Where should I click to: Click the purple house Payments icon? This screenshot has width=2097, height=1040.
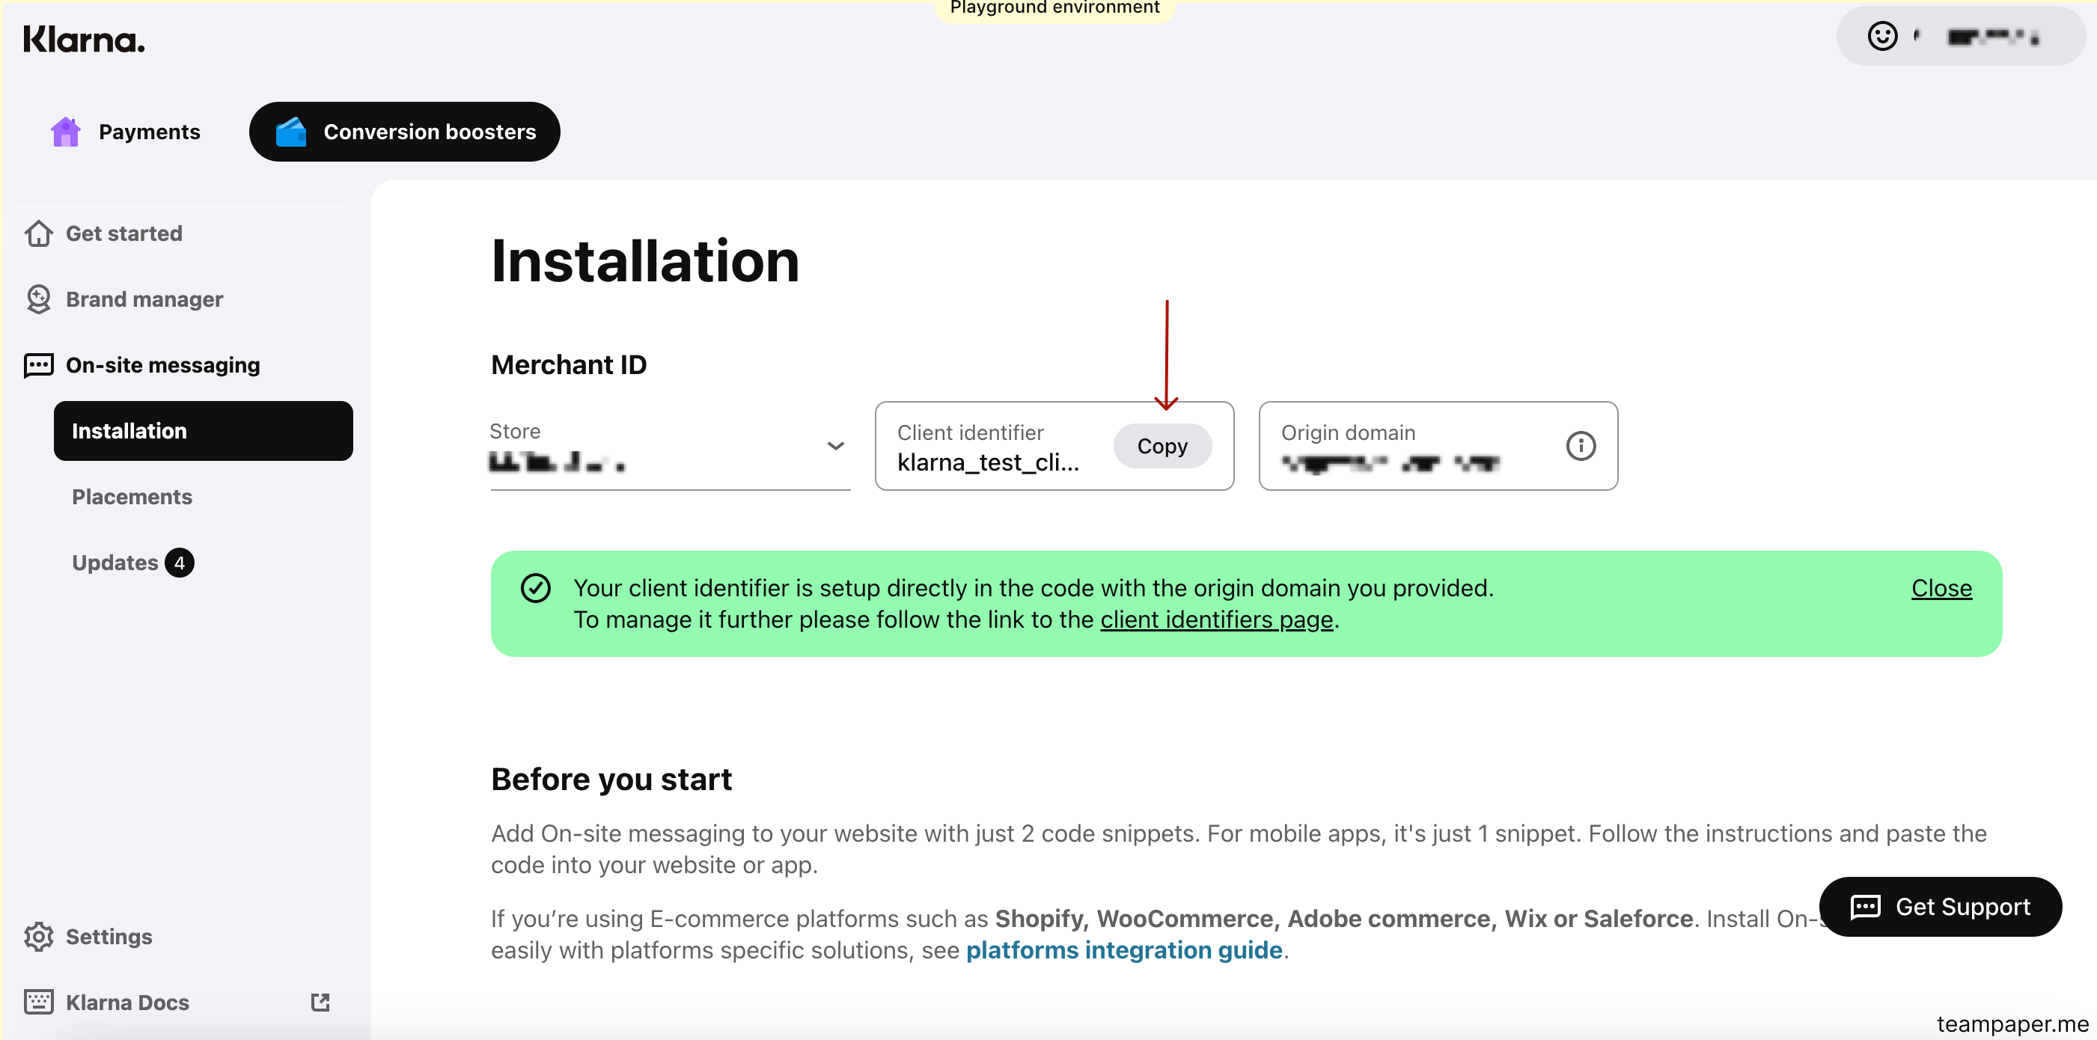point(65,132)
